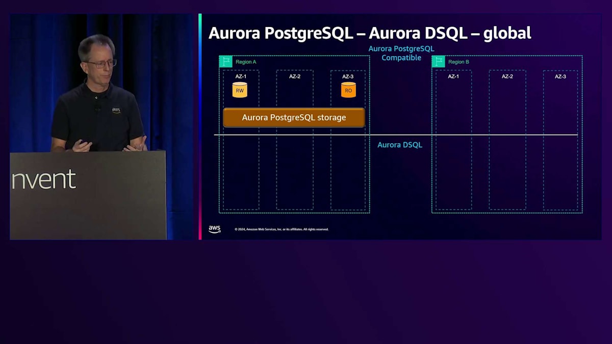Click the AWS logo on the speaker's shirt
This screenshot has height=344, width=612.
click(x=116, y=110)
